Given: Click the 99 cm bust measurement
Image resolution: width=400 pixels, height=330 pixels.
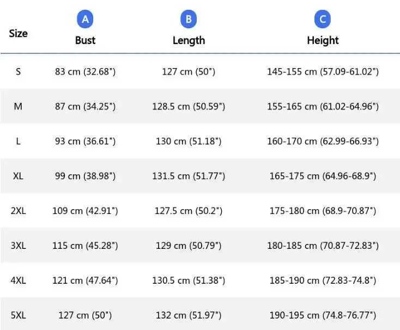Looking at the screenshot, I should tap(85, 176).
